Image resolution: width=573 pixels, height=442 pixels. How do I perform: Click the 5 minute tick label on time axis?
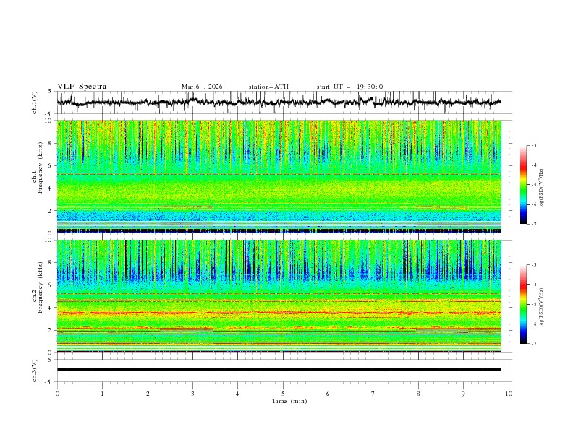coord(283,393)
